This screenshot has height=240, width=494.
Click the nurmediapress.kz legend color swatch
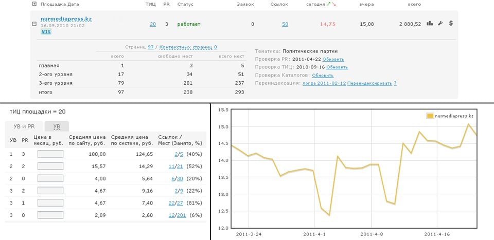[x=430, y=116]
